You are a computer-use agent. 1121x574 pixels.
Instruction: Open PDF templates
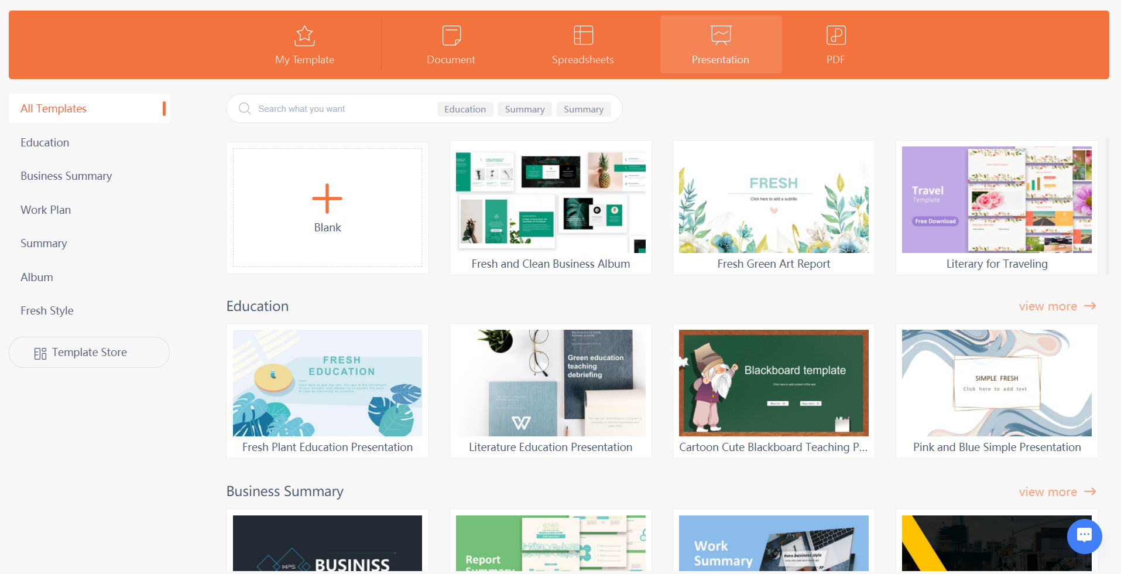(x=835, y=45)
